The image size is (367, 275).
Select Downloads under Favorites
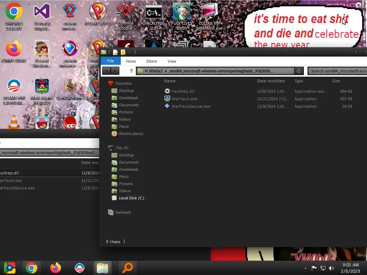point(129,98)
